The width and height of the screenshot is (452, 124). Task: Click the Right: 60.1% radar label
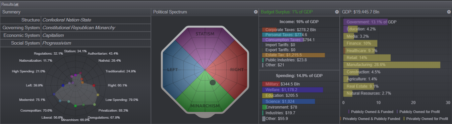[x=117, y=85]
